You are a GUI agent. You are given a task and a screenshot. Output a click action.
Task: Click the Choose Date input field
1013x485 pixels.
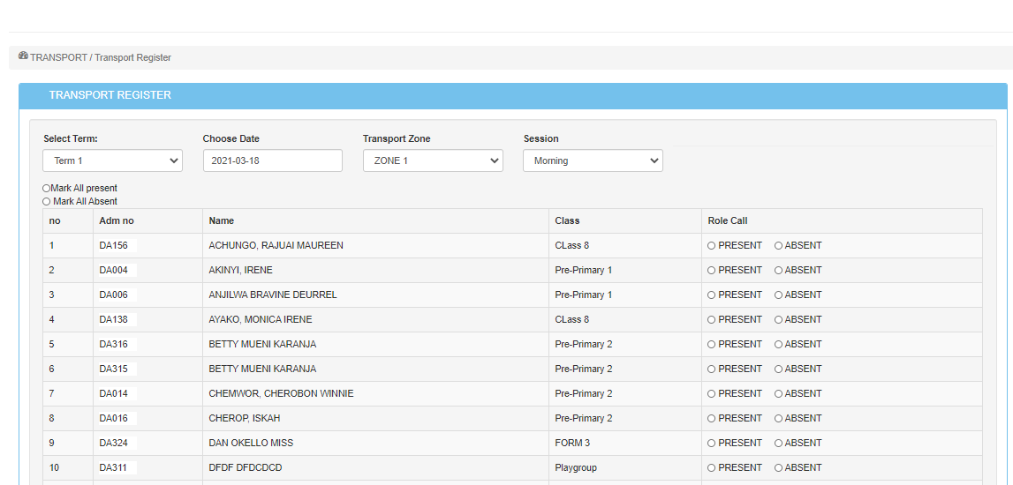click(272, 160)
